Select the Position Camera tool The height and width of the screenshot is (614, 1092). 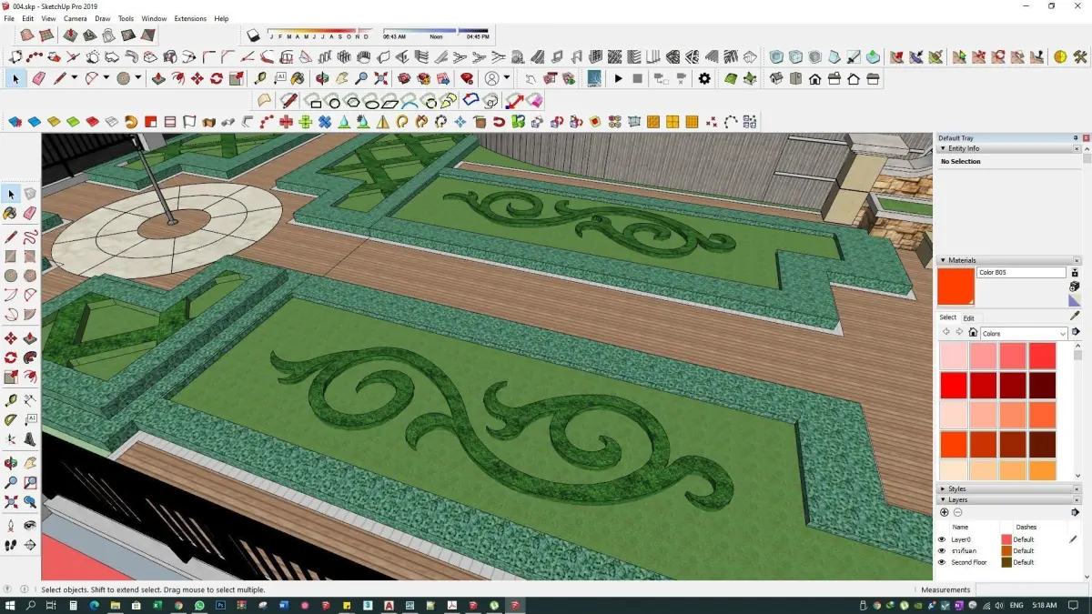(x=10, y=525)
